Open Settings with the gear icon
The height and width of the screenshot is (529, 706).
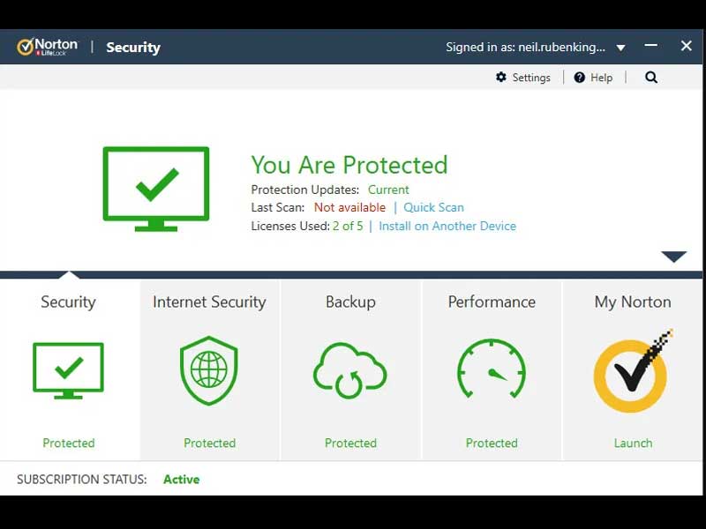(x=501, y=78)
